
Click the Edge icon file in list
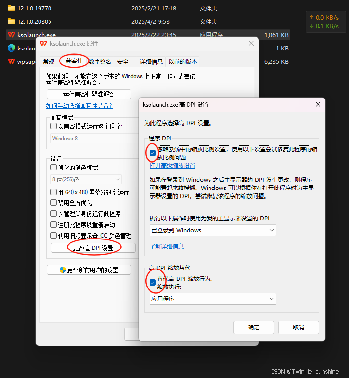point(11,48)
